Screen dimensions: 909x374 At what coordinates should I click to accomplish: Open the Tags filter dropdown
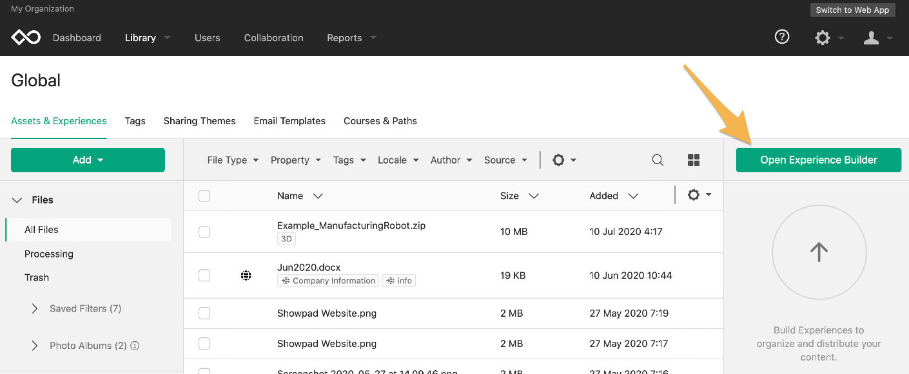[x=349, y=160]
